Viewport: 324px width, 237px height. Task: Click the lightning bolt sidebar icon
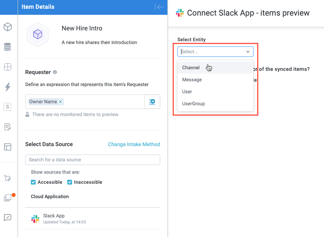pos(8,86)
